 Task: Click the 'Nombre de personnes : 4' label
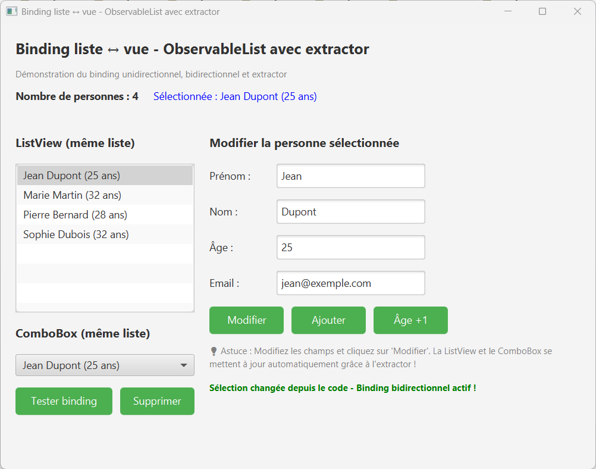tap(77, 96)
